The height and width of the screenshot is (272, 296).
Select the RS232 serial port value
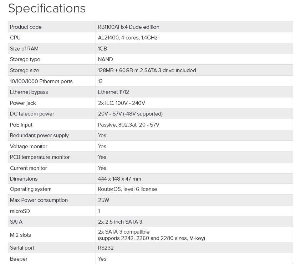(x=106, y=248)
